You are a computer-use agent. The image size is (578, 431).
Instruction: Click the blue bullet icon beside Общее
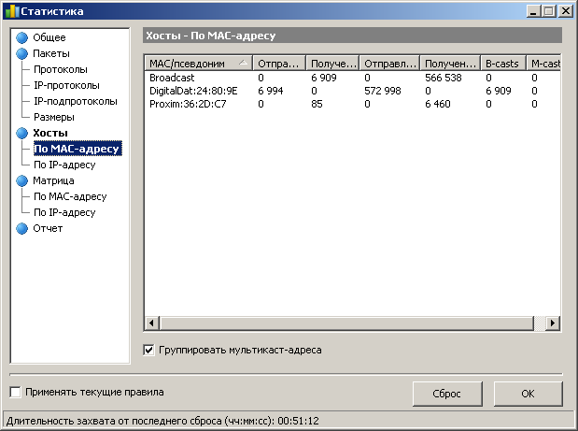pyautogui.click(x=22, y=37)
